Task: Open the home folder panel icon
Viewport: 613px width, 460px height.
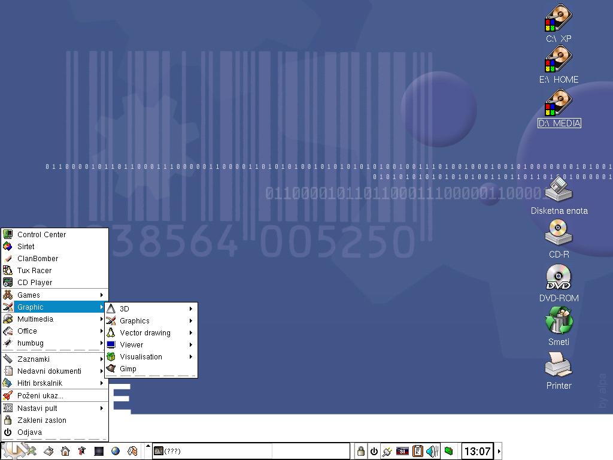Action: coord(65,452)
